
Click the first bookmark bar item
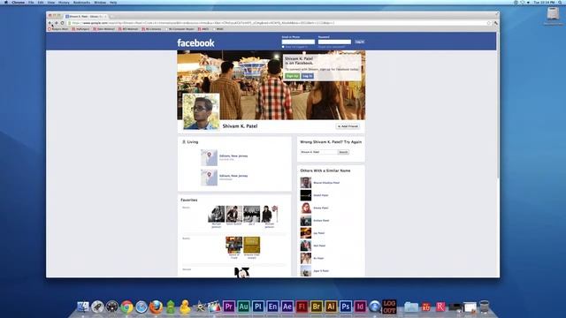(58, 29)
